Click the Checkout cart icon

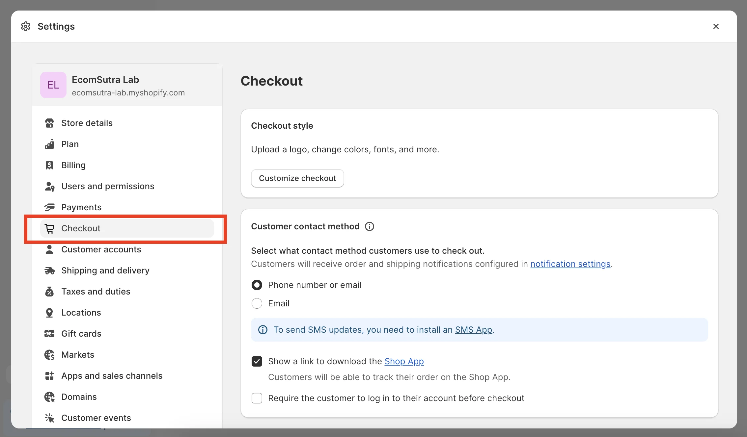point(49,228)
